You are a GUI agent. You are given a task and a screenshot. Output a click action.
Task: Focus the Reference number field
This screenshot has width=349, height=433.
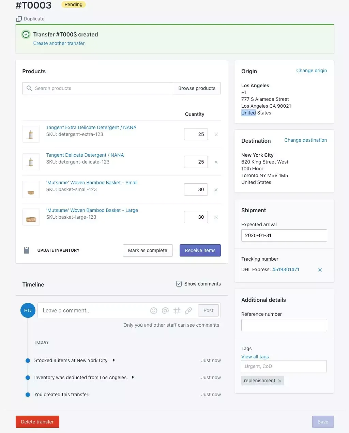(284, 325)
